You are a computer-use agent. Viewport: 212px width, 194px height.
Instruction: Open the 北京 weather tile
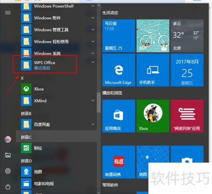point(187,36)
